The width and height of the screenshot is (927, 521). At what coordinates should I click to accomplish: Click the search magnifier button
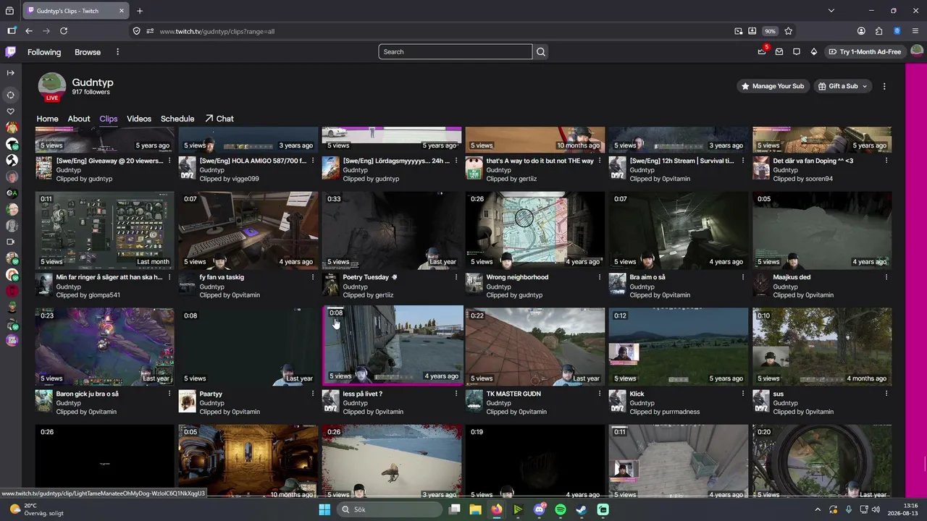point(541,52)
